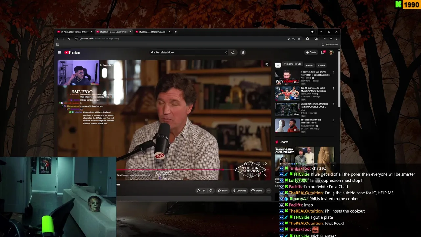The image size is (421, 237).
Task: Open YouTube notifications bell
Action: tap(323, 52)
